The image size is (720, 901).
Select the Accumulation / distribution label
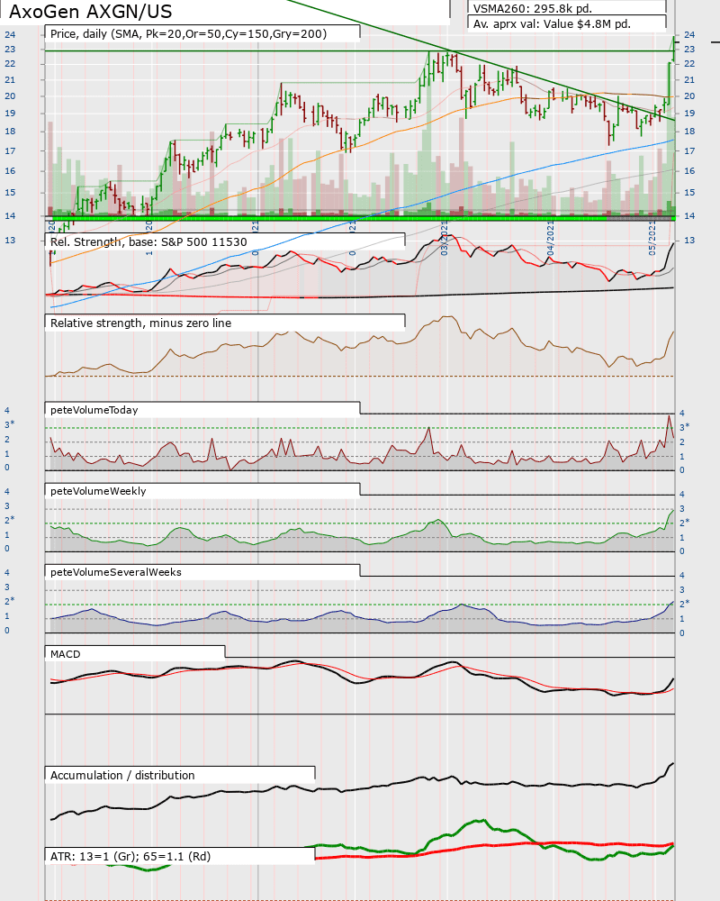[x=122, y=775]
